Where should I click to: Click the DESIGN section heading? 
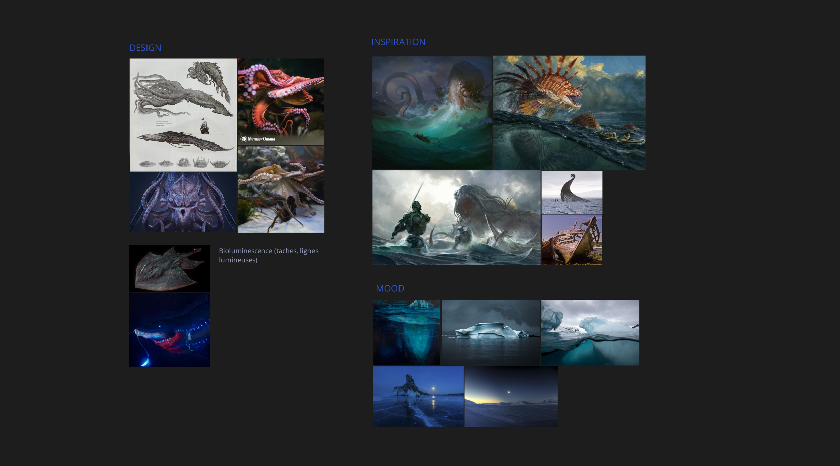click(x=145, y=48)
